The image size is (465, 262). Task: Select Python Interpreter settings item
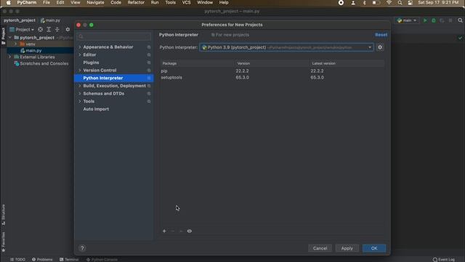tap(113, 78)
